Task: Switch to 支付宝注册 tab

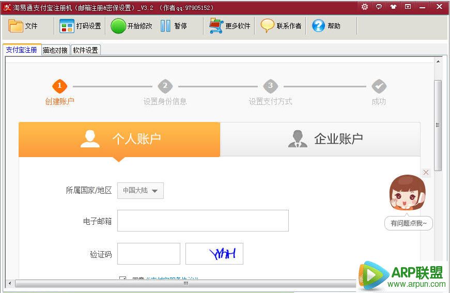Action: 22,50
